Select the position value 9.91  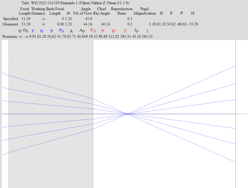point(33,36)
